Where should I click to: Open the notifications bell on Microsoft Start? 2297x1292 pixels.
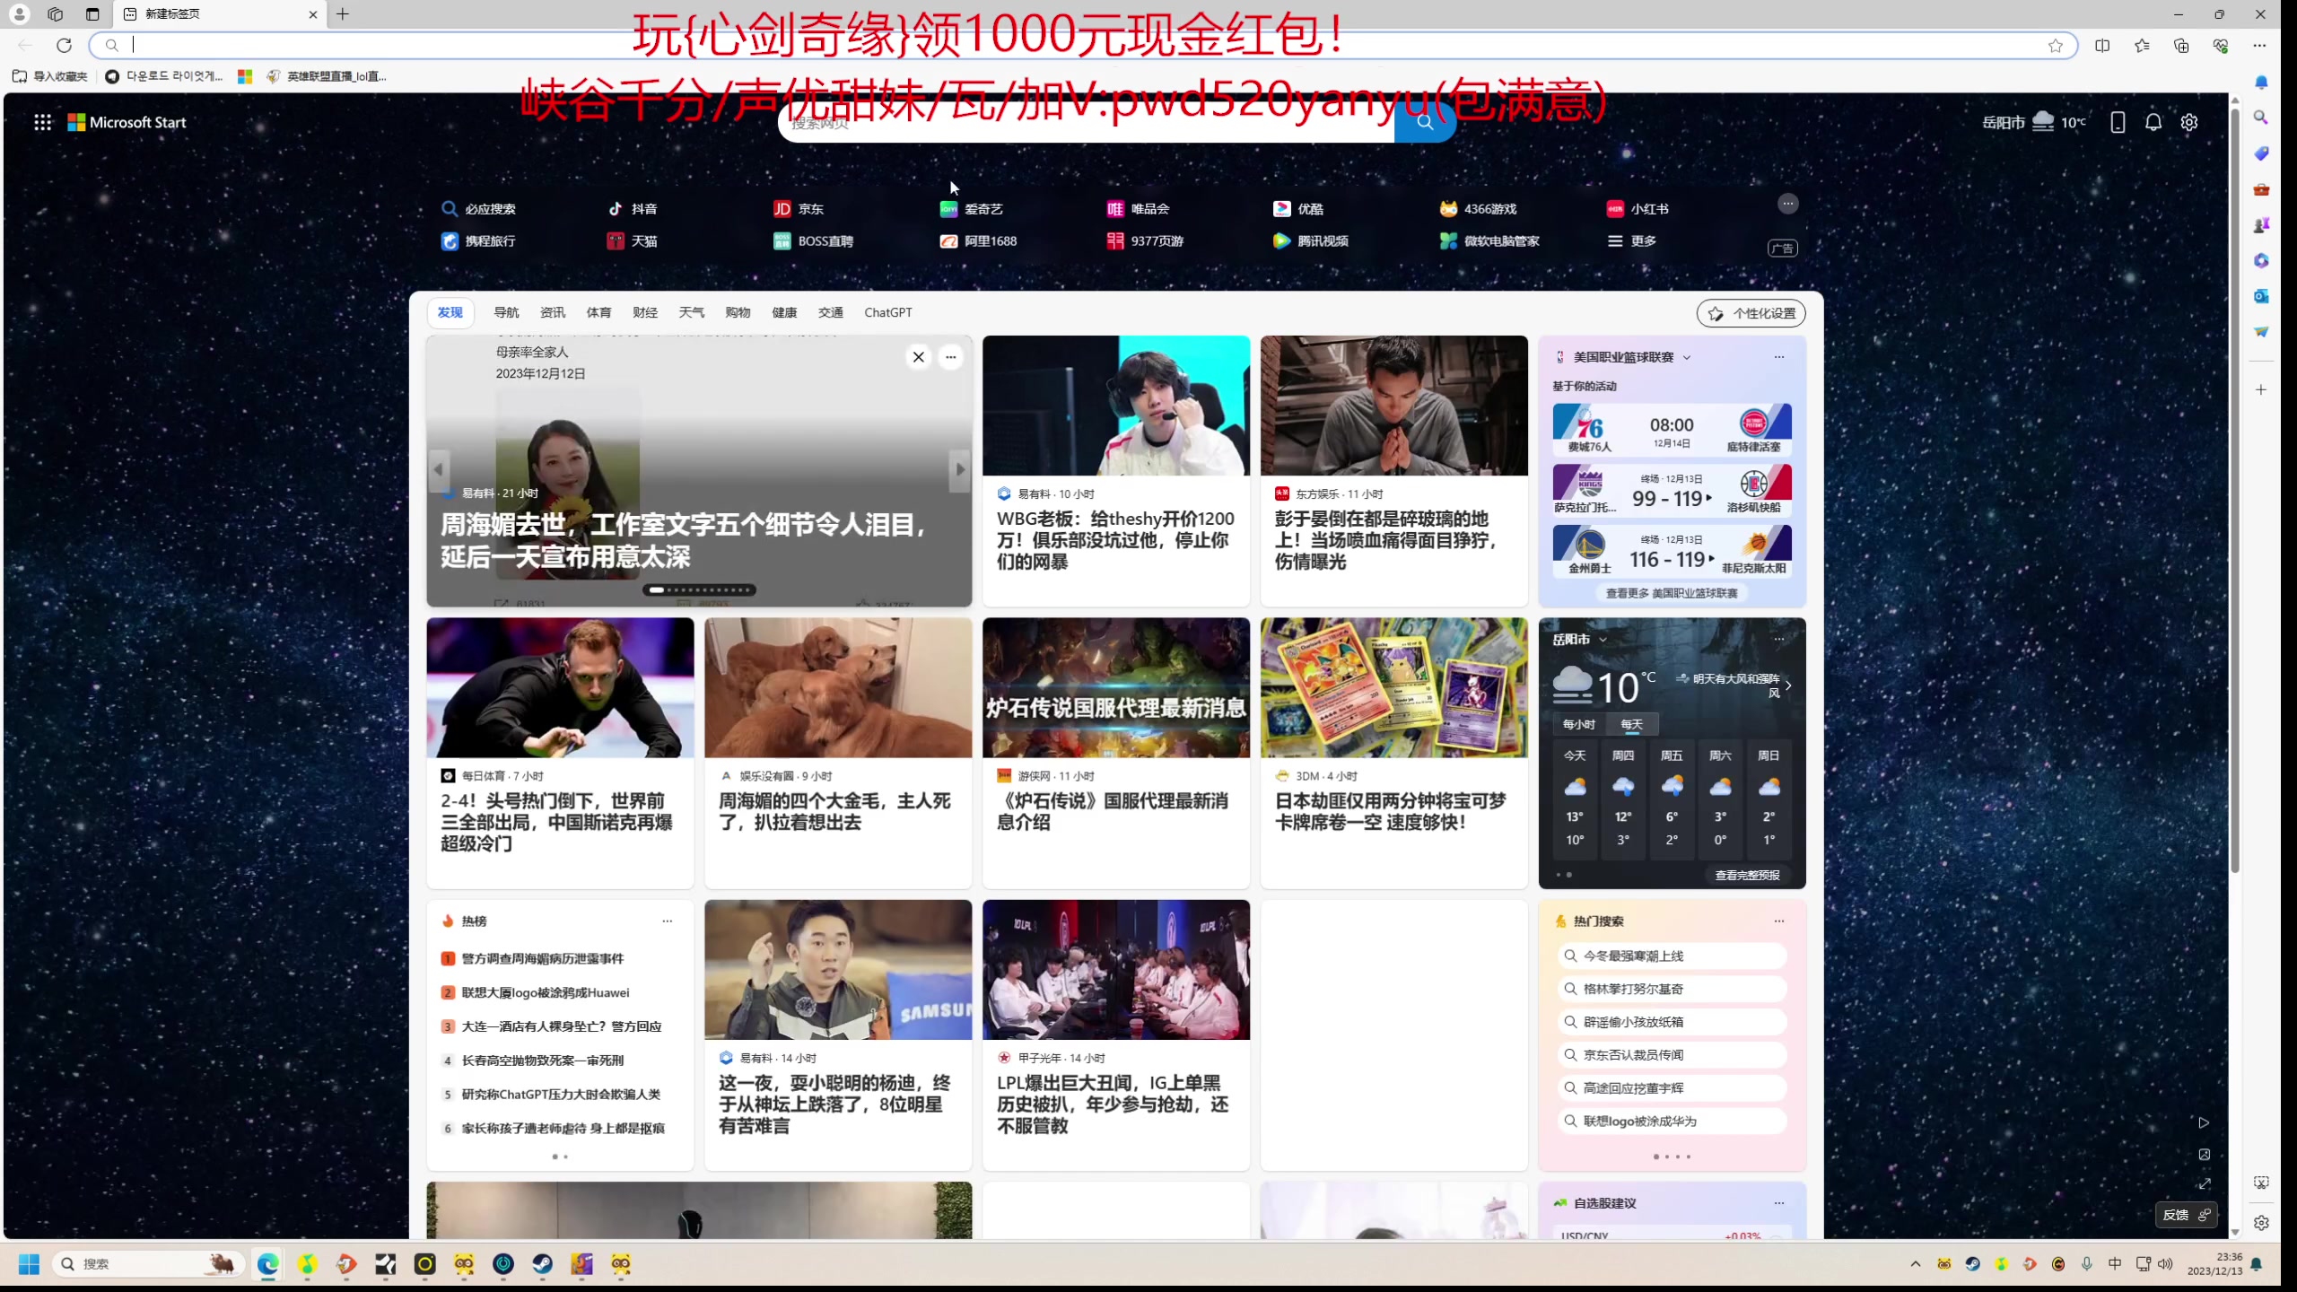2153,122
